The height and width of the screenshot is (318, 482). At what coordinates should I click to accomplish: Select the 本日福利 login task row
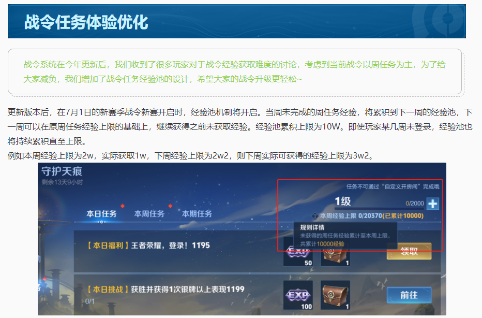pyautogui.click(x=258, y=251)
